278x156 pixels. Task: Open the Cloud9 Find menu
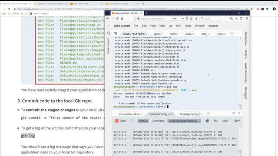pyautogui.click(x=153, y=26)
